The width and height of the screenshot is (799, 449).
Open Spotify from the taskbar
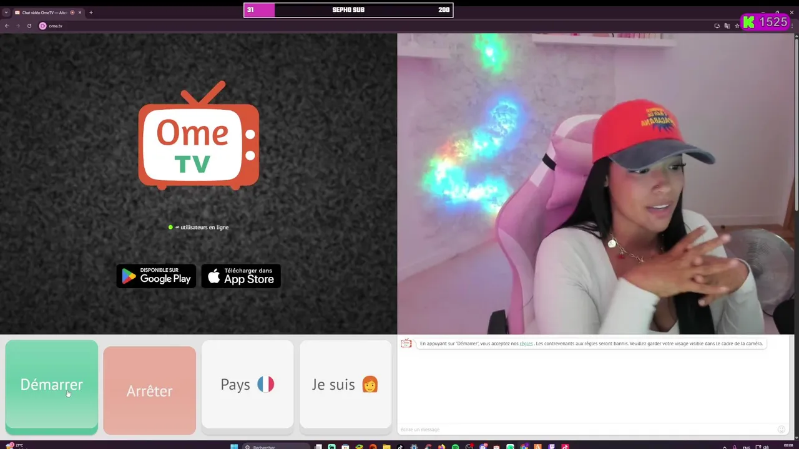point(456,447)
